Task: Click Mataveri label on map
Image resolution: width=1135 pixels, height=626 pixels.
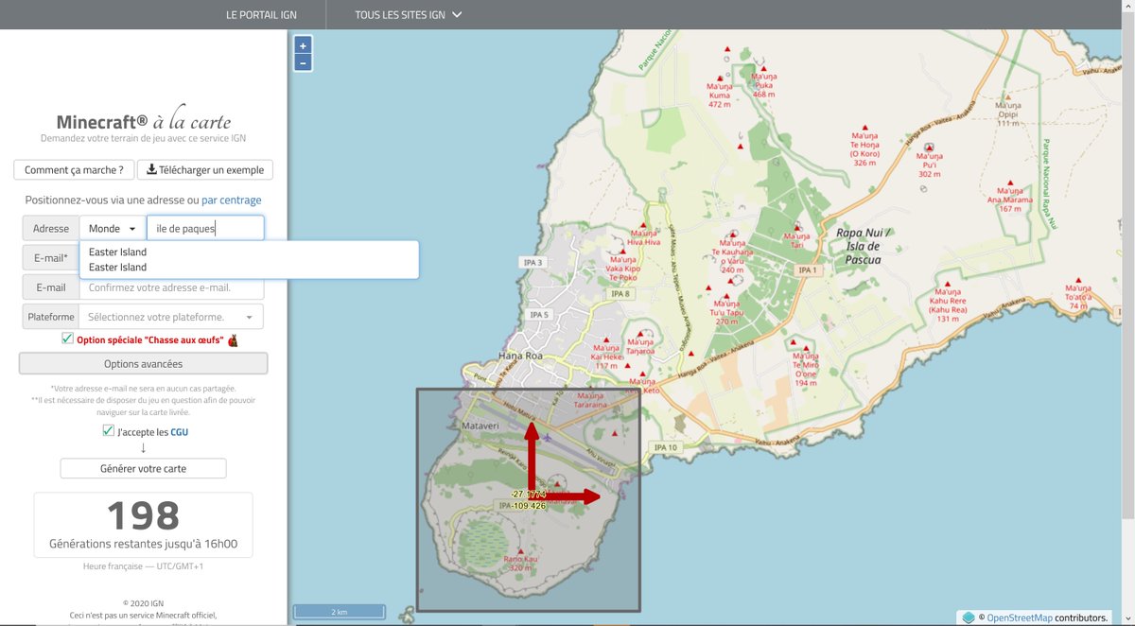Action: 480,426
